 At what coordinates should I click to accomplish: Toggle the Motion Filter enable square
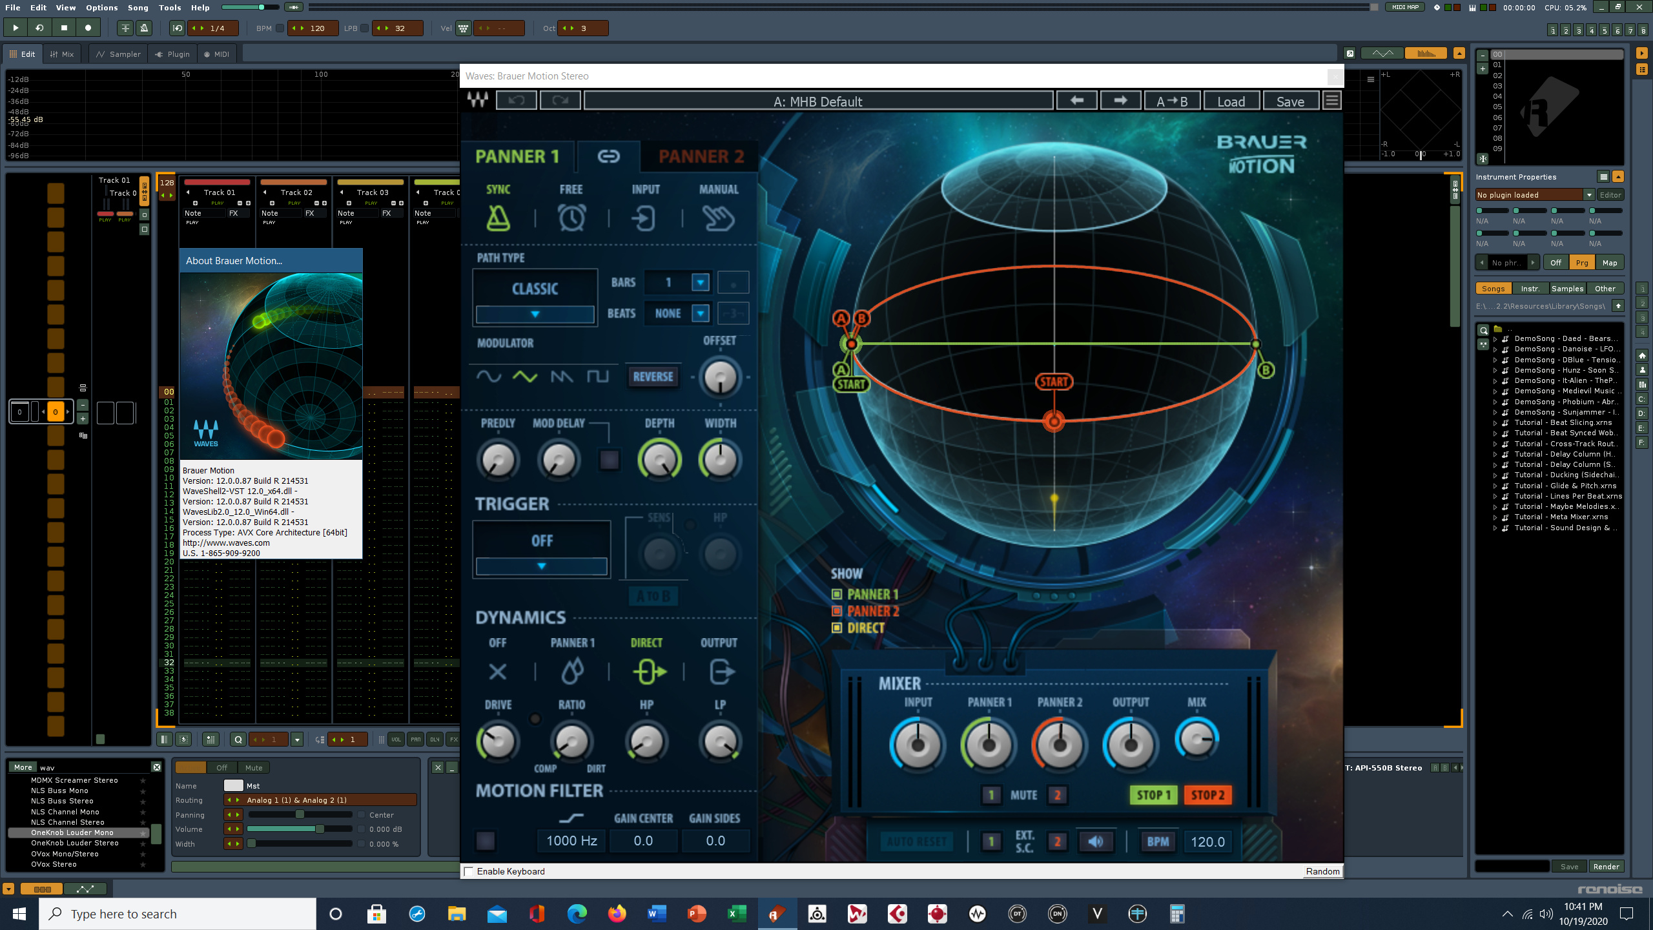point(485,841)
